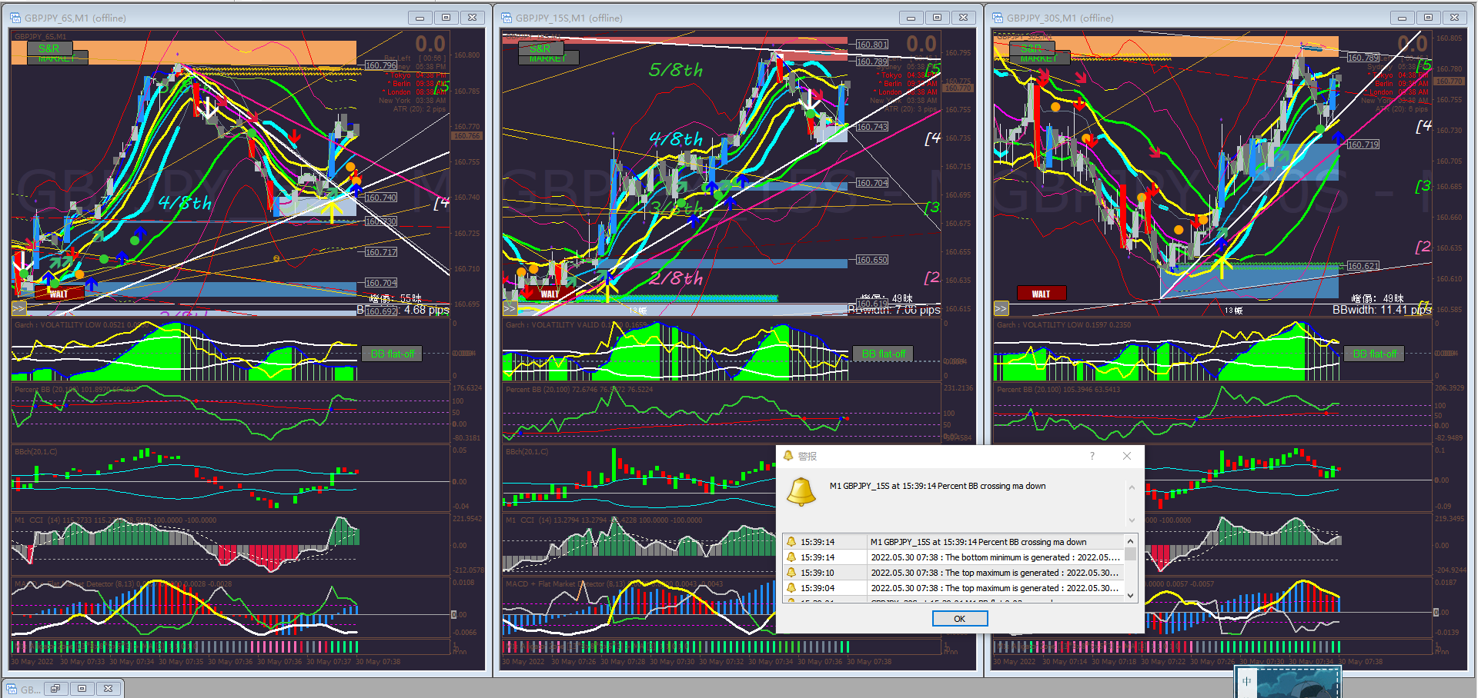Viewport: 1478px width, 698px height.
Task: Click the chart icon of the minimized GB... window
Action: 12,689
